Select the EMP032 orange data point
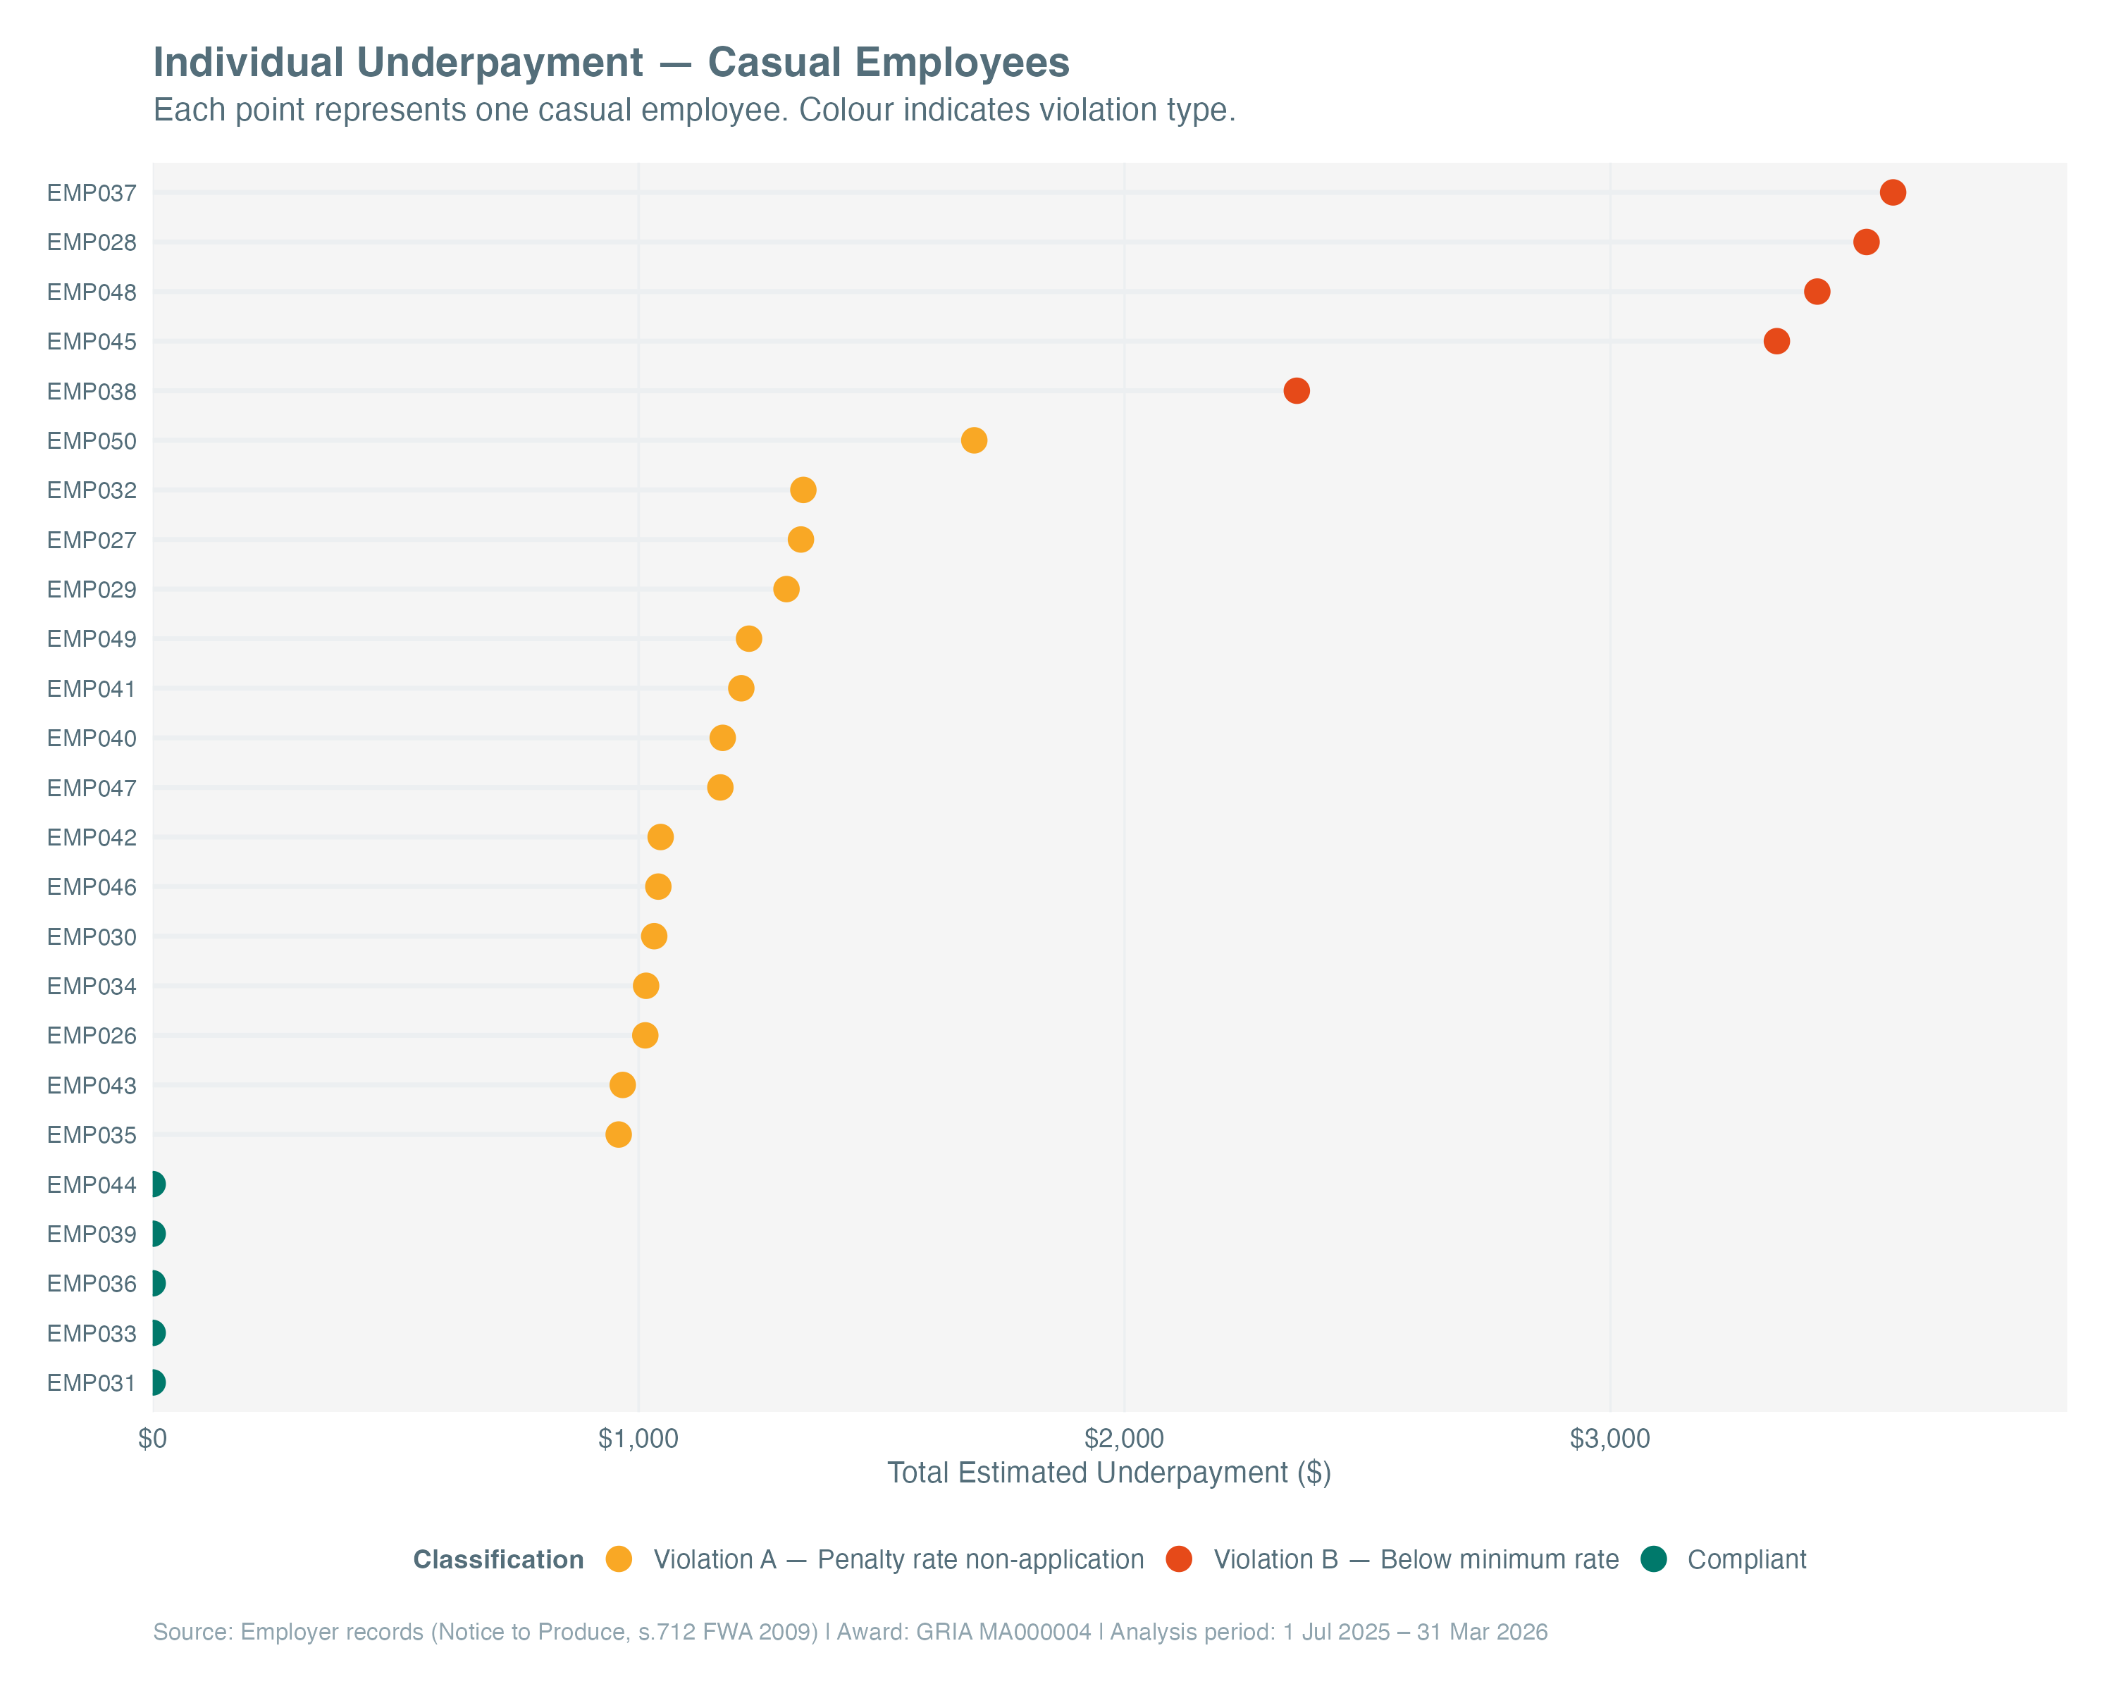Image resolution: width=2114 pixels, height=1691 pixels. 803,490
